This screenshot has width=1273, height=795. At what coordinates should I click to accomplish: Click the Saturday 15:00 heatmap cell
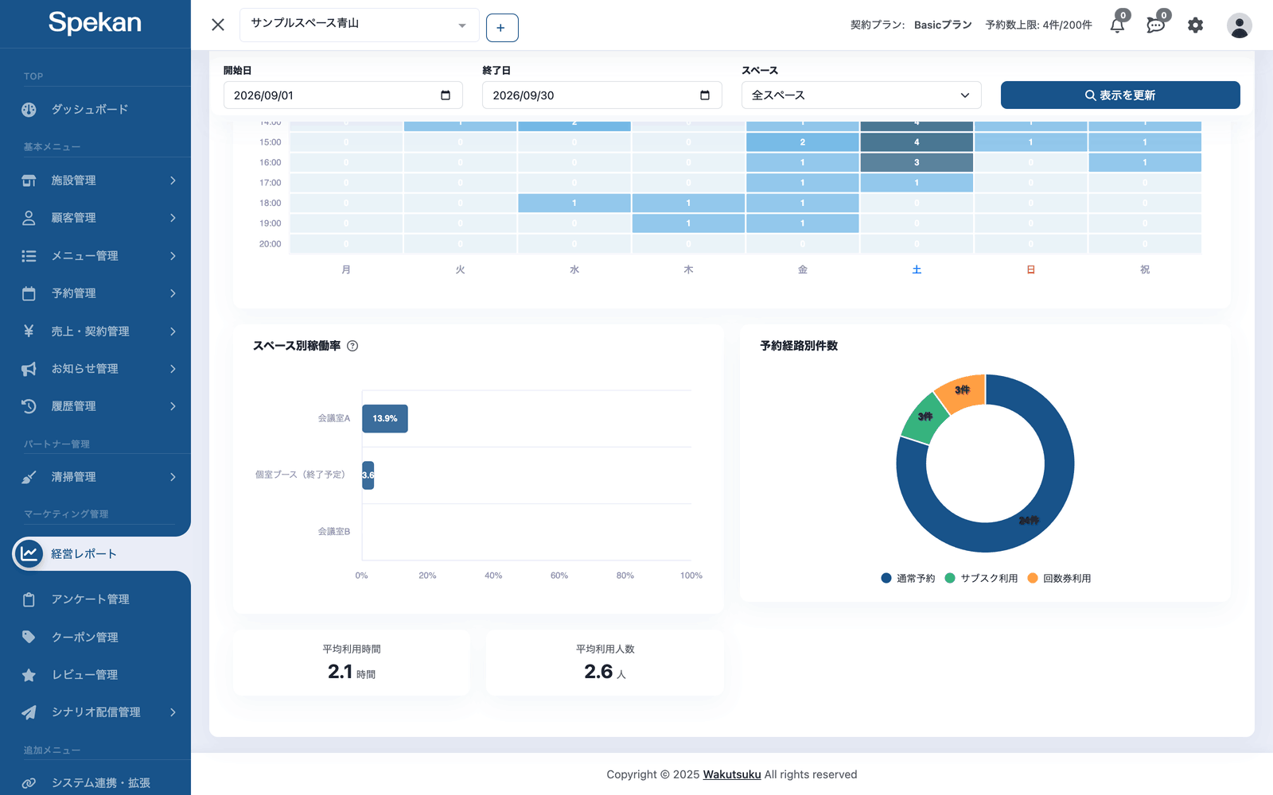click(917, 142)
